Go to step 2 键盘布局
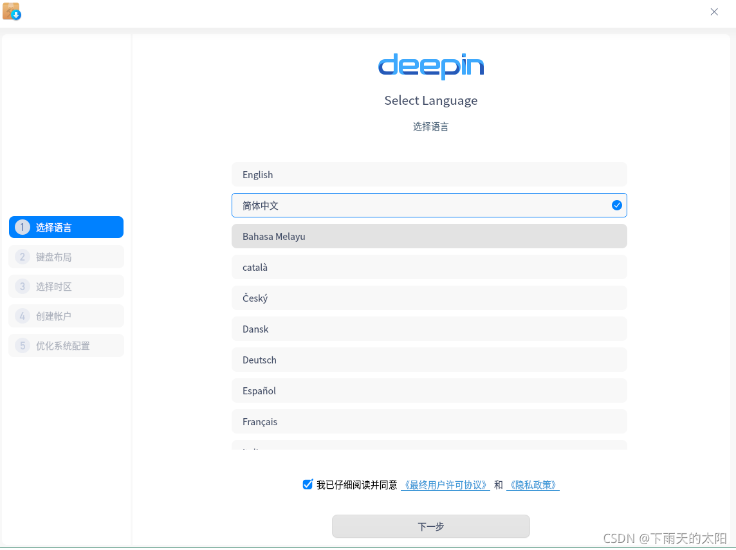This screenshot has width=736, height=550. (x=66, y=257)
